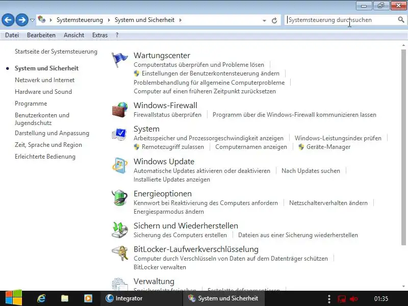Open the Windows-Firewall heading
The width and height of the screenshot is (408, 306).
click(x=165, y=106)
